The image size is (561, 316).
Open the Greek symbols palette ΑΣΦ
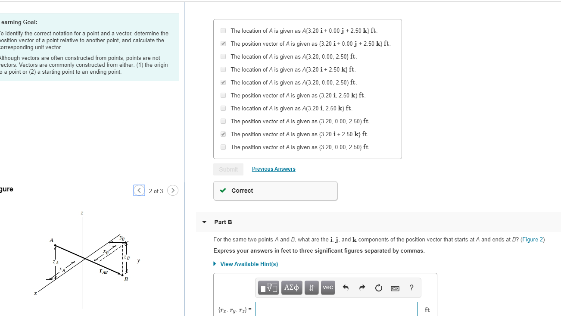tap(291, 288)
